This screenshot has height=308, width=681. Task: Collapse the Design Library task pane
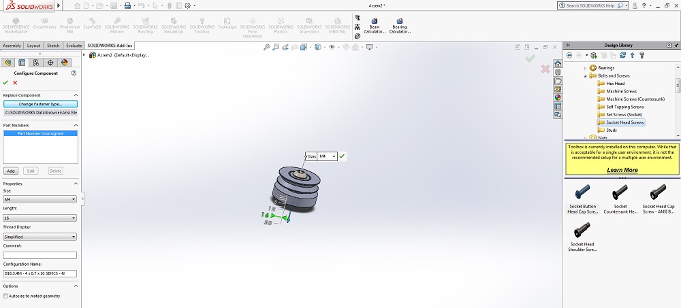[568, 45]
